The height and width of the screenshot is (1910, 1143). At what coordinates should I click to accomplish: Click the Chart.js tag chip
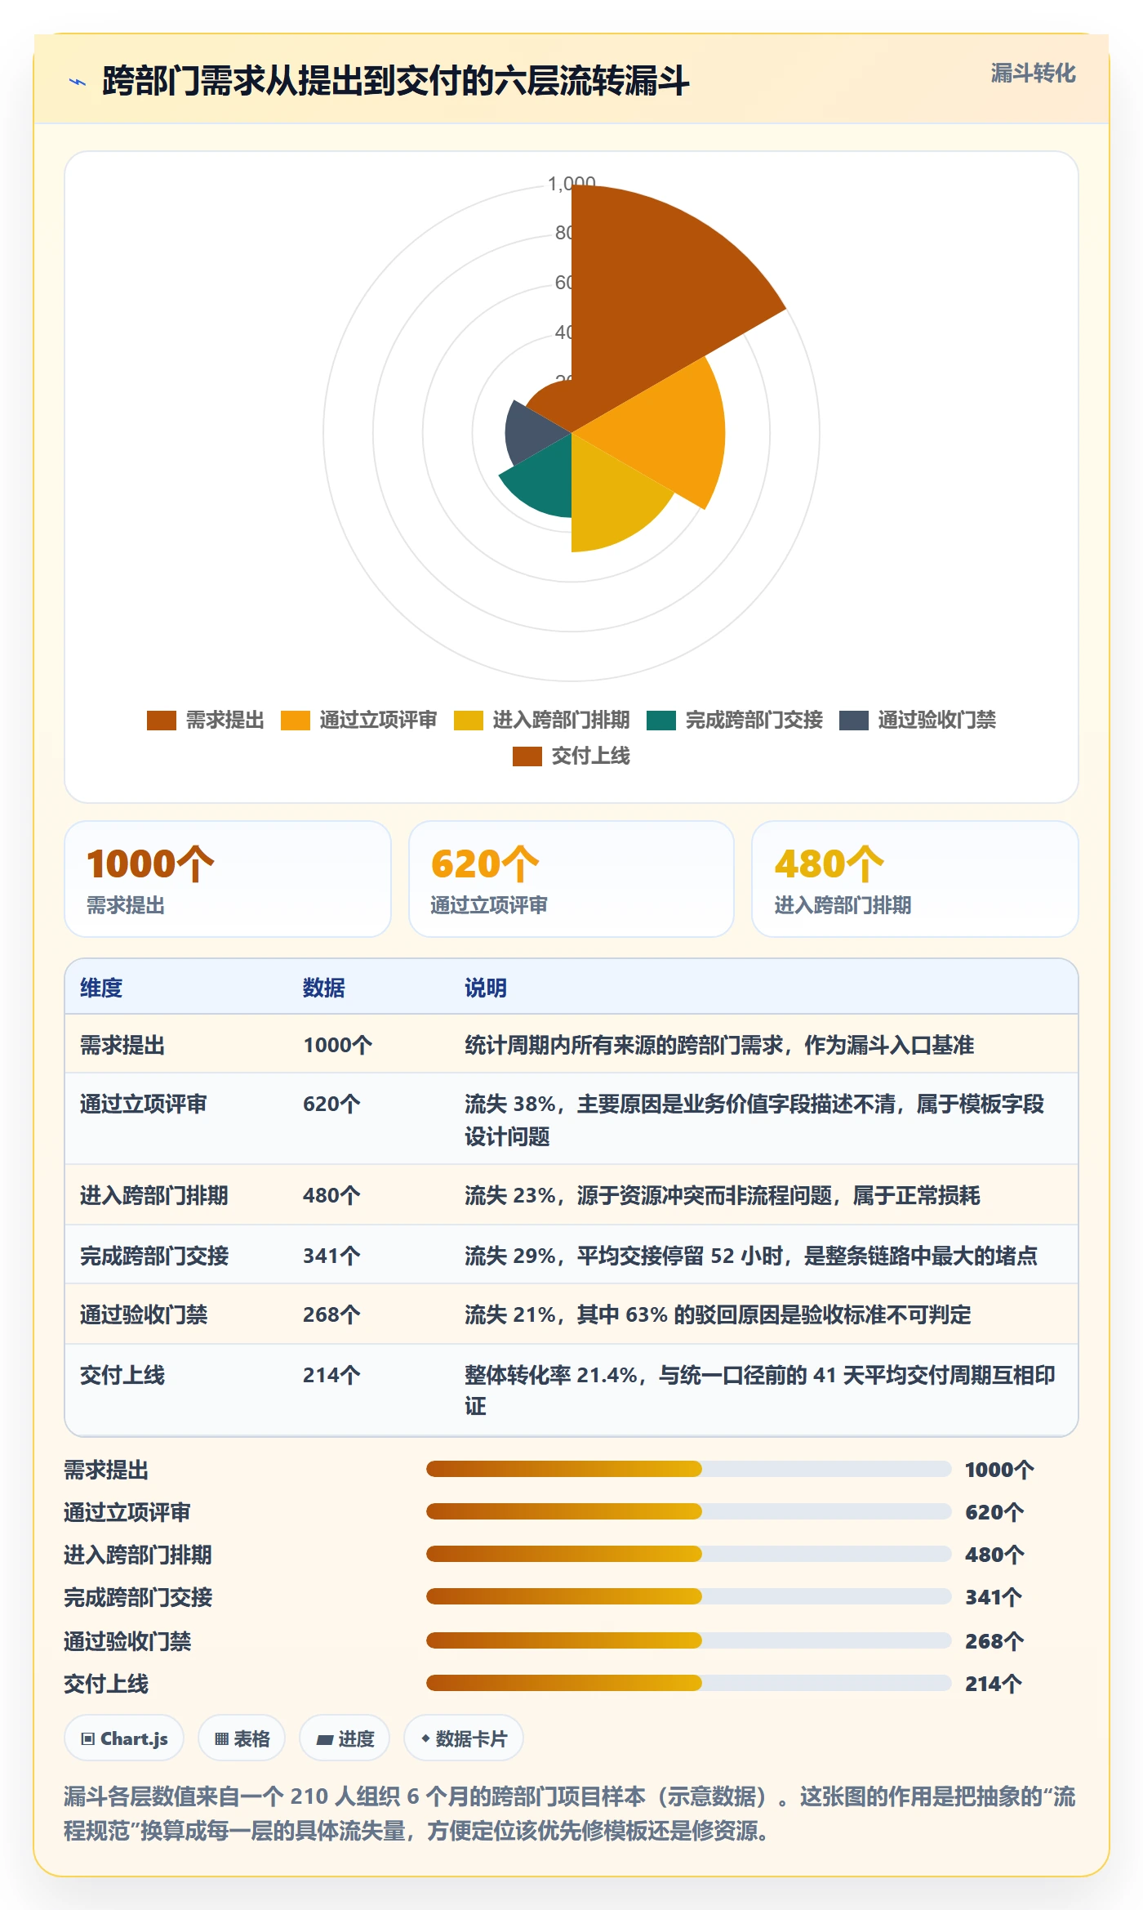[x=124, y=1738]
